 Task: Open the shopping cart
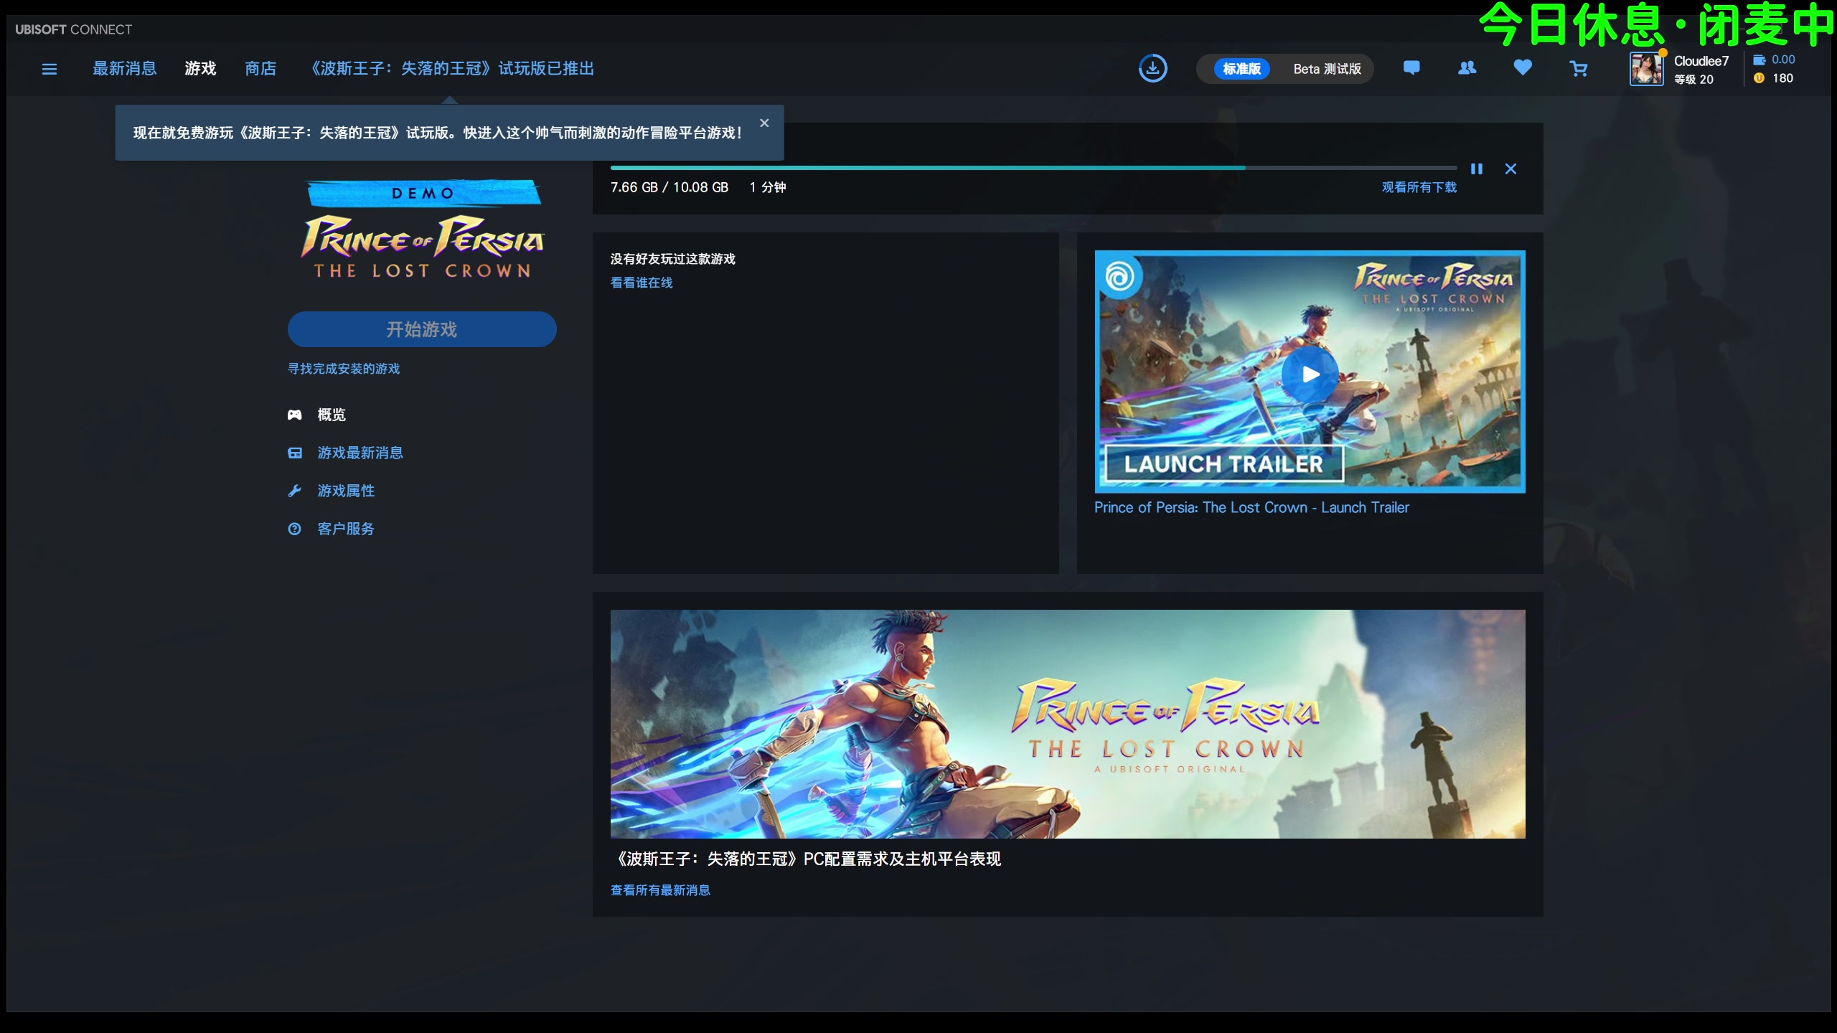[x=1578, y=69]
